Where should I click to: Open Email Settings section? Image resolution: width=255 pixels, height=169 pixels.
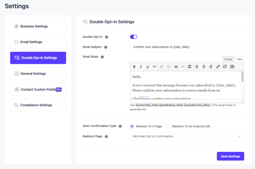click(38, 42)
